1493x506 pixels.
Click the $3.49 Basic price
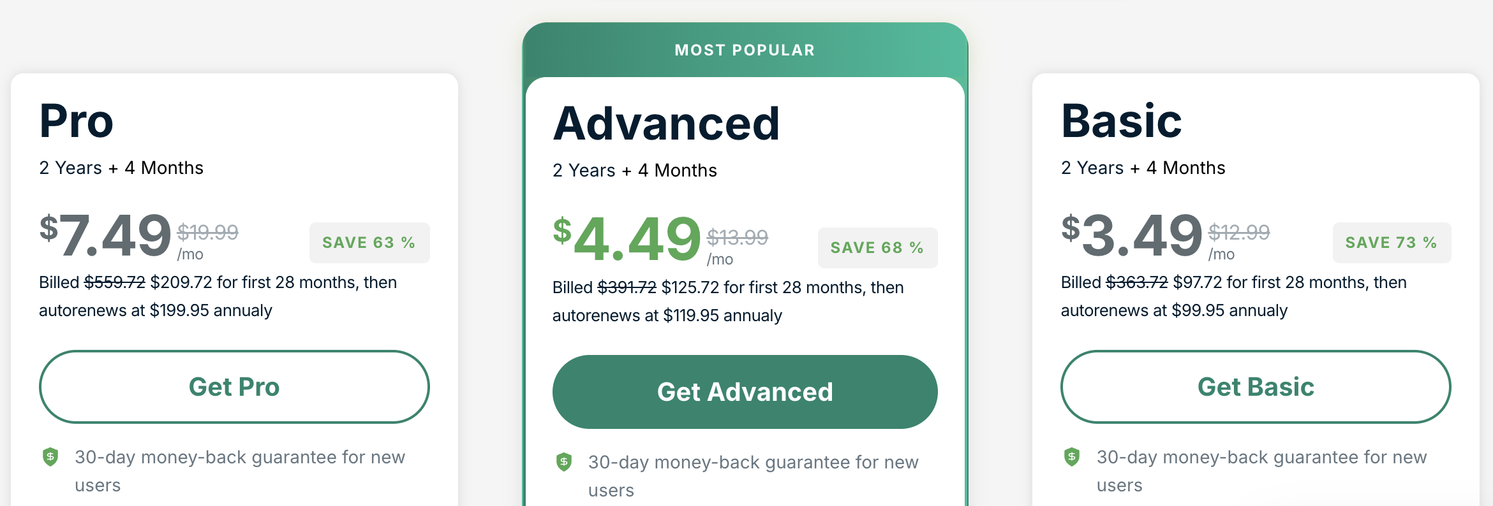click(x=1132, y=236)
